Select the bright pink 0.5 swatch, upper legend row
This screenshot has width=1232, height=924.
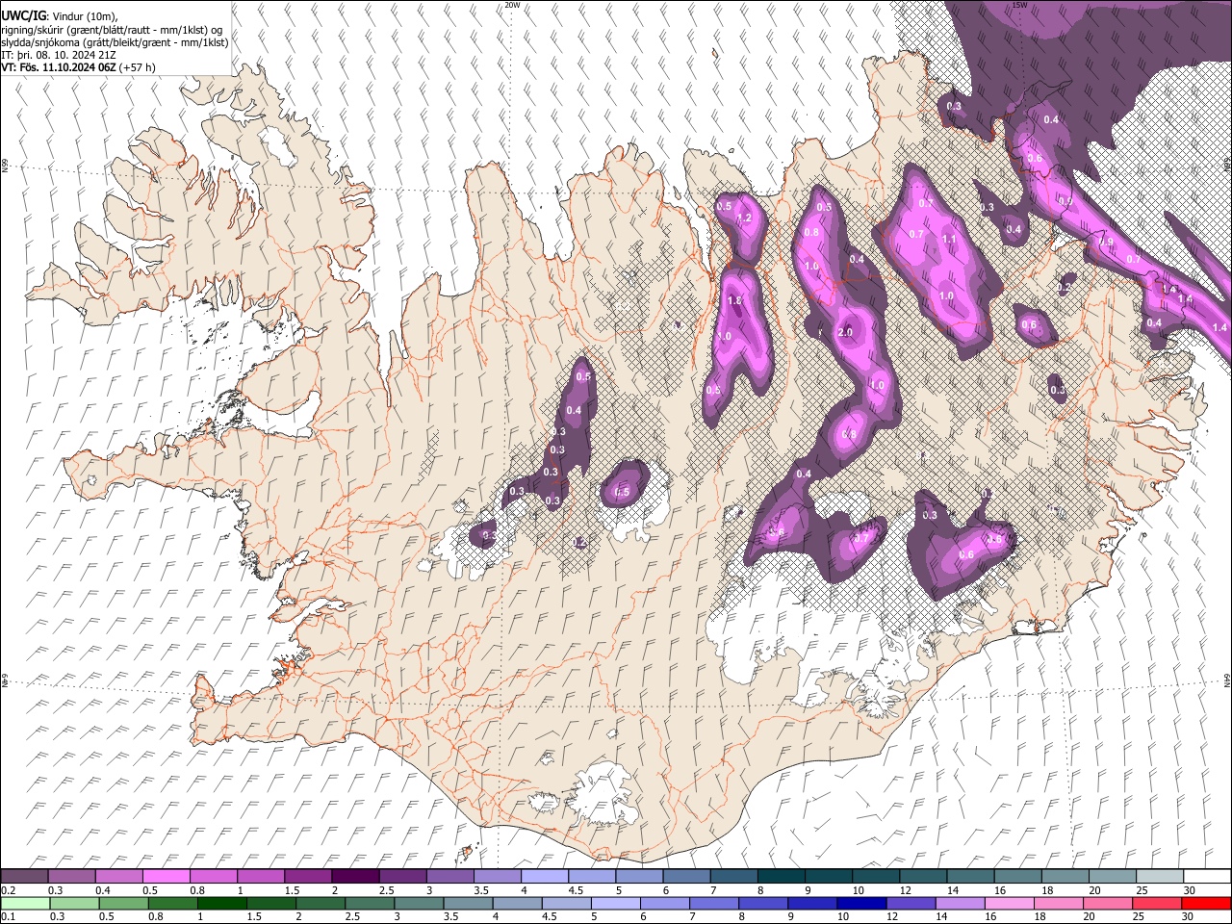pyautogui.click(x=167, y=876)
